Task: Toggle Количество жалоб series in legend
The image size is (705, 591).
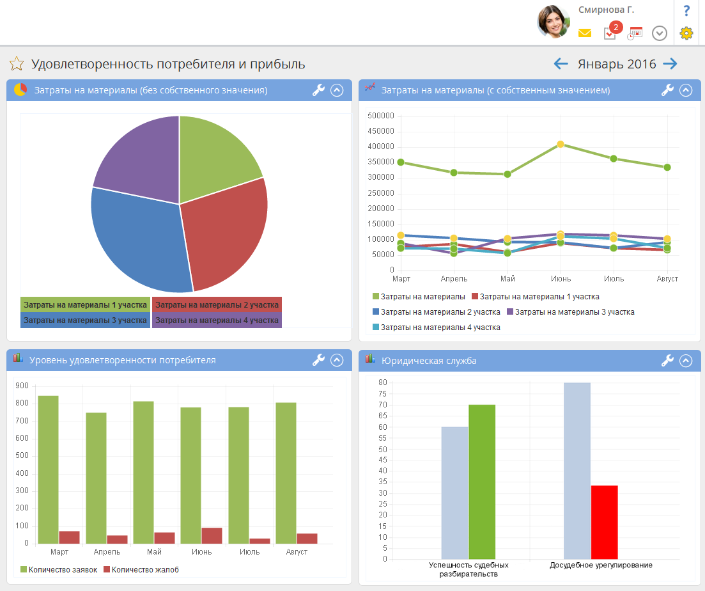Action: 141,569
